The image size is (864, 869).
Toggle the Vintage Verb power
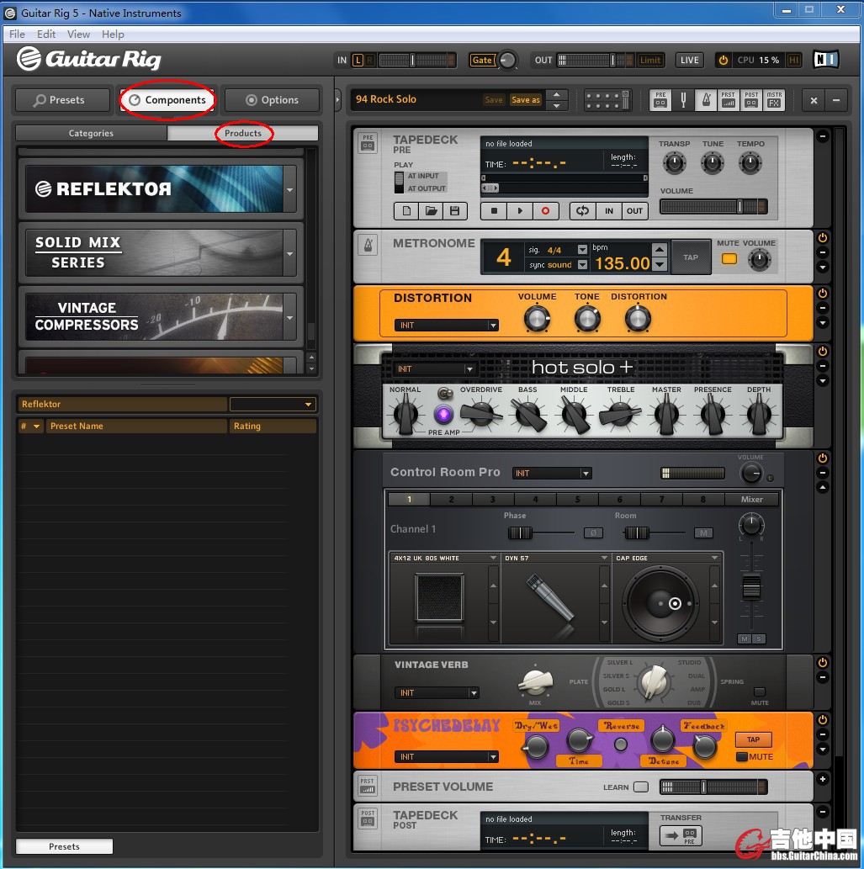[823, 663]
